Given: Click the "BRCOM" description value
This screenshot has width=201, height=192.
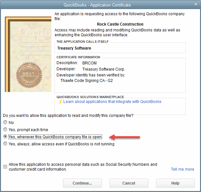Looking at the screenshot, I should click(x=90, y=63).
